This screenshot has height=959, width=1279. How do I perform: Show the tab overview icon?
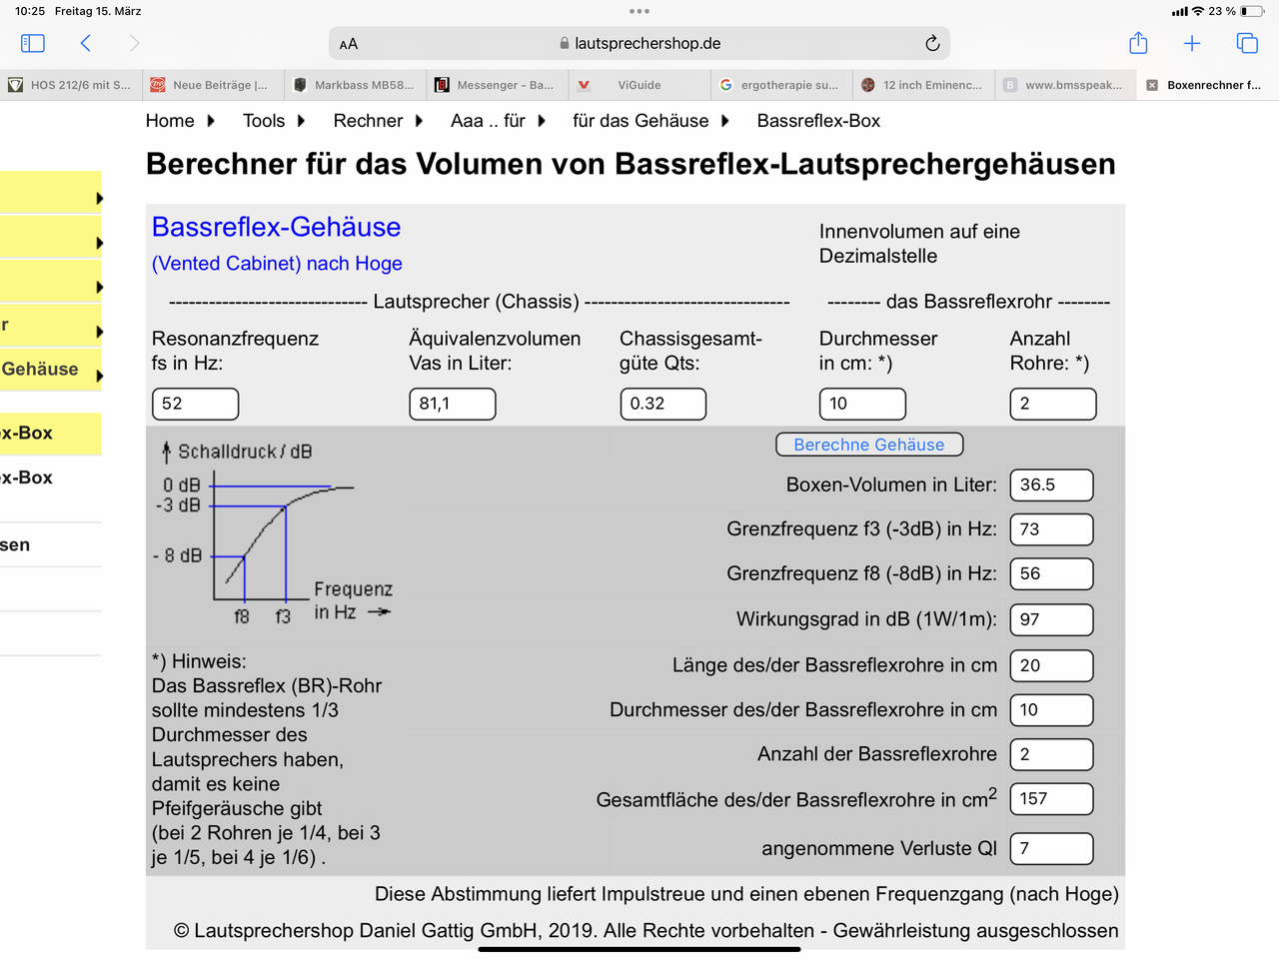coord(1247,43)
